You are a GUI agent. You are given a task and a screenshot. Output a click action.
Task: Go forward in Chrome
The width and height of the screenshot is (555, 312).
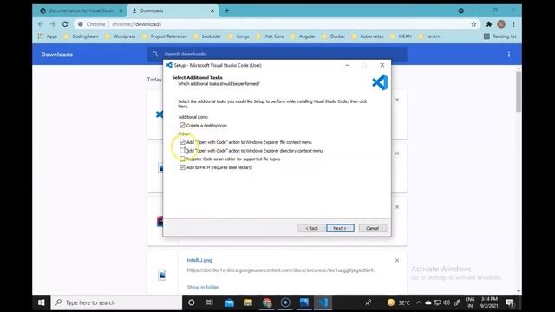click(x=53, y=24)
